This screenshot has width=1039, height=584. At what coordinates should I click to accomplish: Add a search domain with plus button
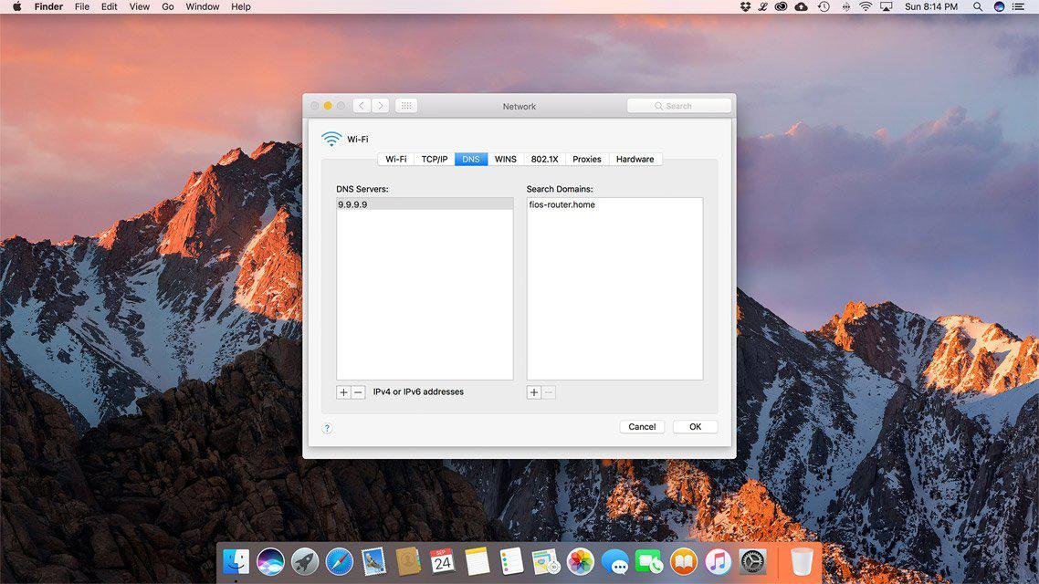[534, 392]
